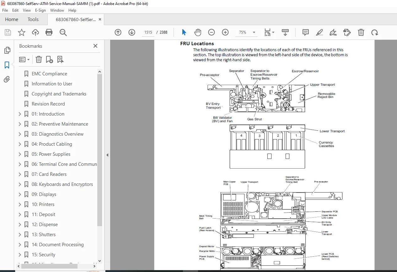397x272 pixels.
Task: Activate the Hand pan tool
Action: click(197, 32)
